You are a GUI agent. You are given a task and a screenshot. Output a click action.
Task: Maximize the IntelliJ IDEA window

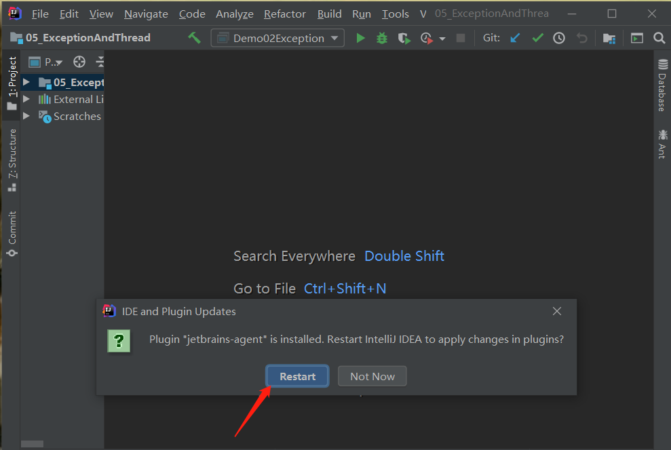pos(612,14)
